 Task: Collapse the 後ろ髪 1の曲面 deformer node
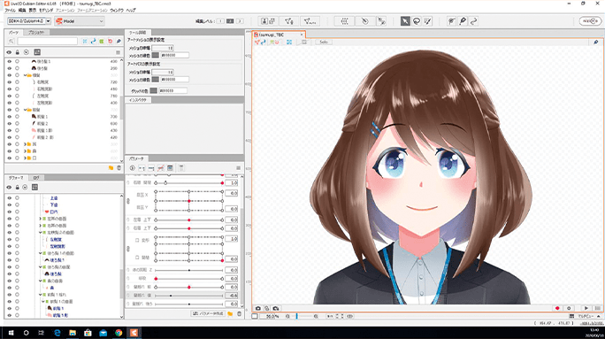pyautogui.click(x=40, y=253)
